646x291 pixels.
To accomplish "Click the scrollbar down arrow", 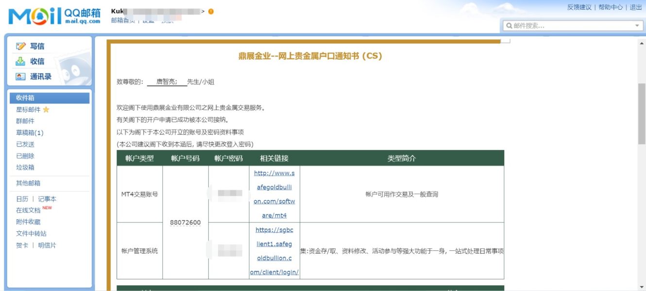I will 642,287.
